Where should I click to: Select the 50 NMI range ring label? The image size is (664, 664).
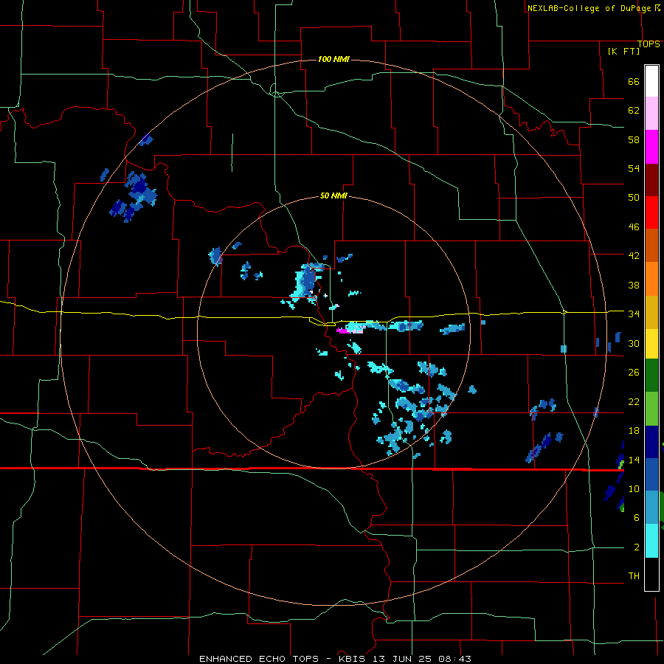pos(333,196)
